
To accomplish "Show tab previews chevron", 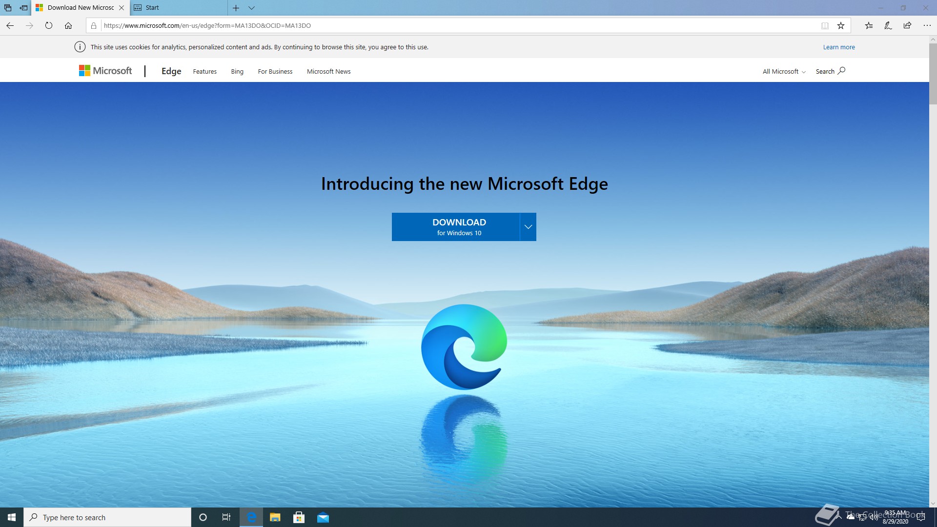I will 251,8.
